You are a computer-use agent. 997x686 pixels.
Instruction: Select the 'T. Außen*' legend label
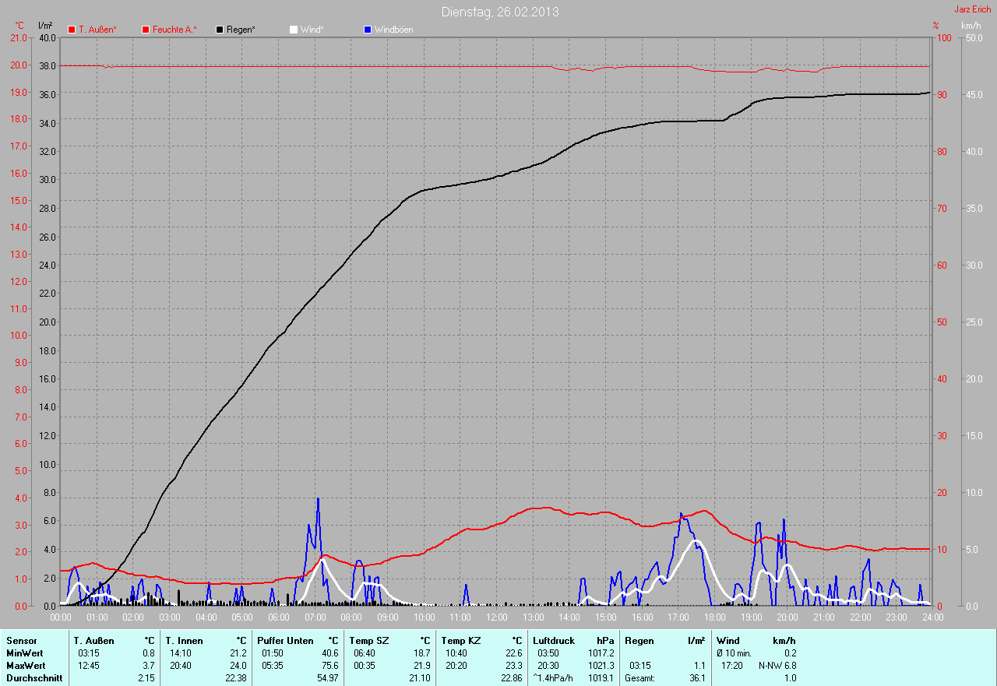[x=97, y=30]
